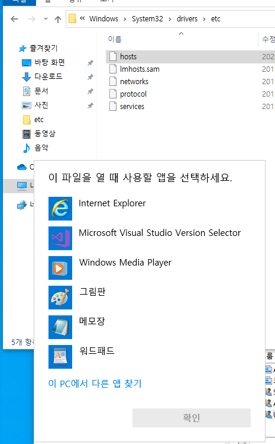Sort by the 이름 column header
The image size is (275, 444).
(115, 39)
